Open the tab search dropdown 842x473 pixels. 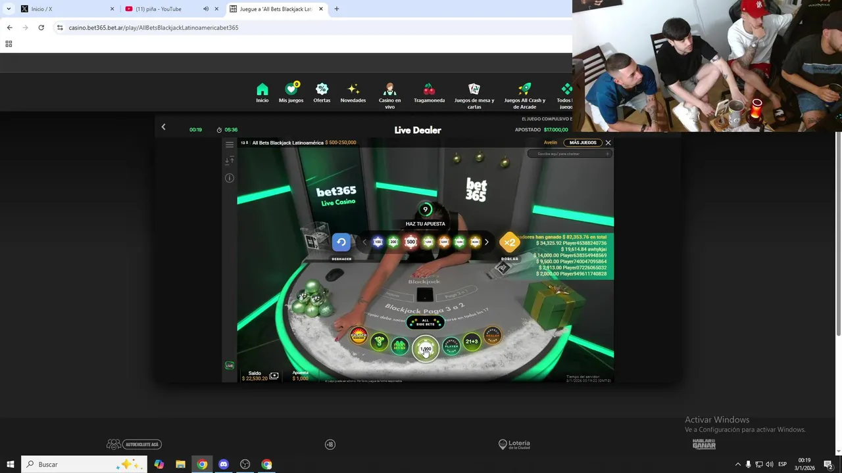click(x=8, y=9)
